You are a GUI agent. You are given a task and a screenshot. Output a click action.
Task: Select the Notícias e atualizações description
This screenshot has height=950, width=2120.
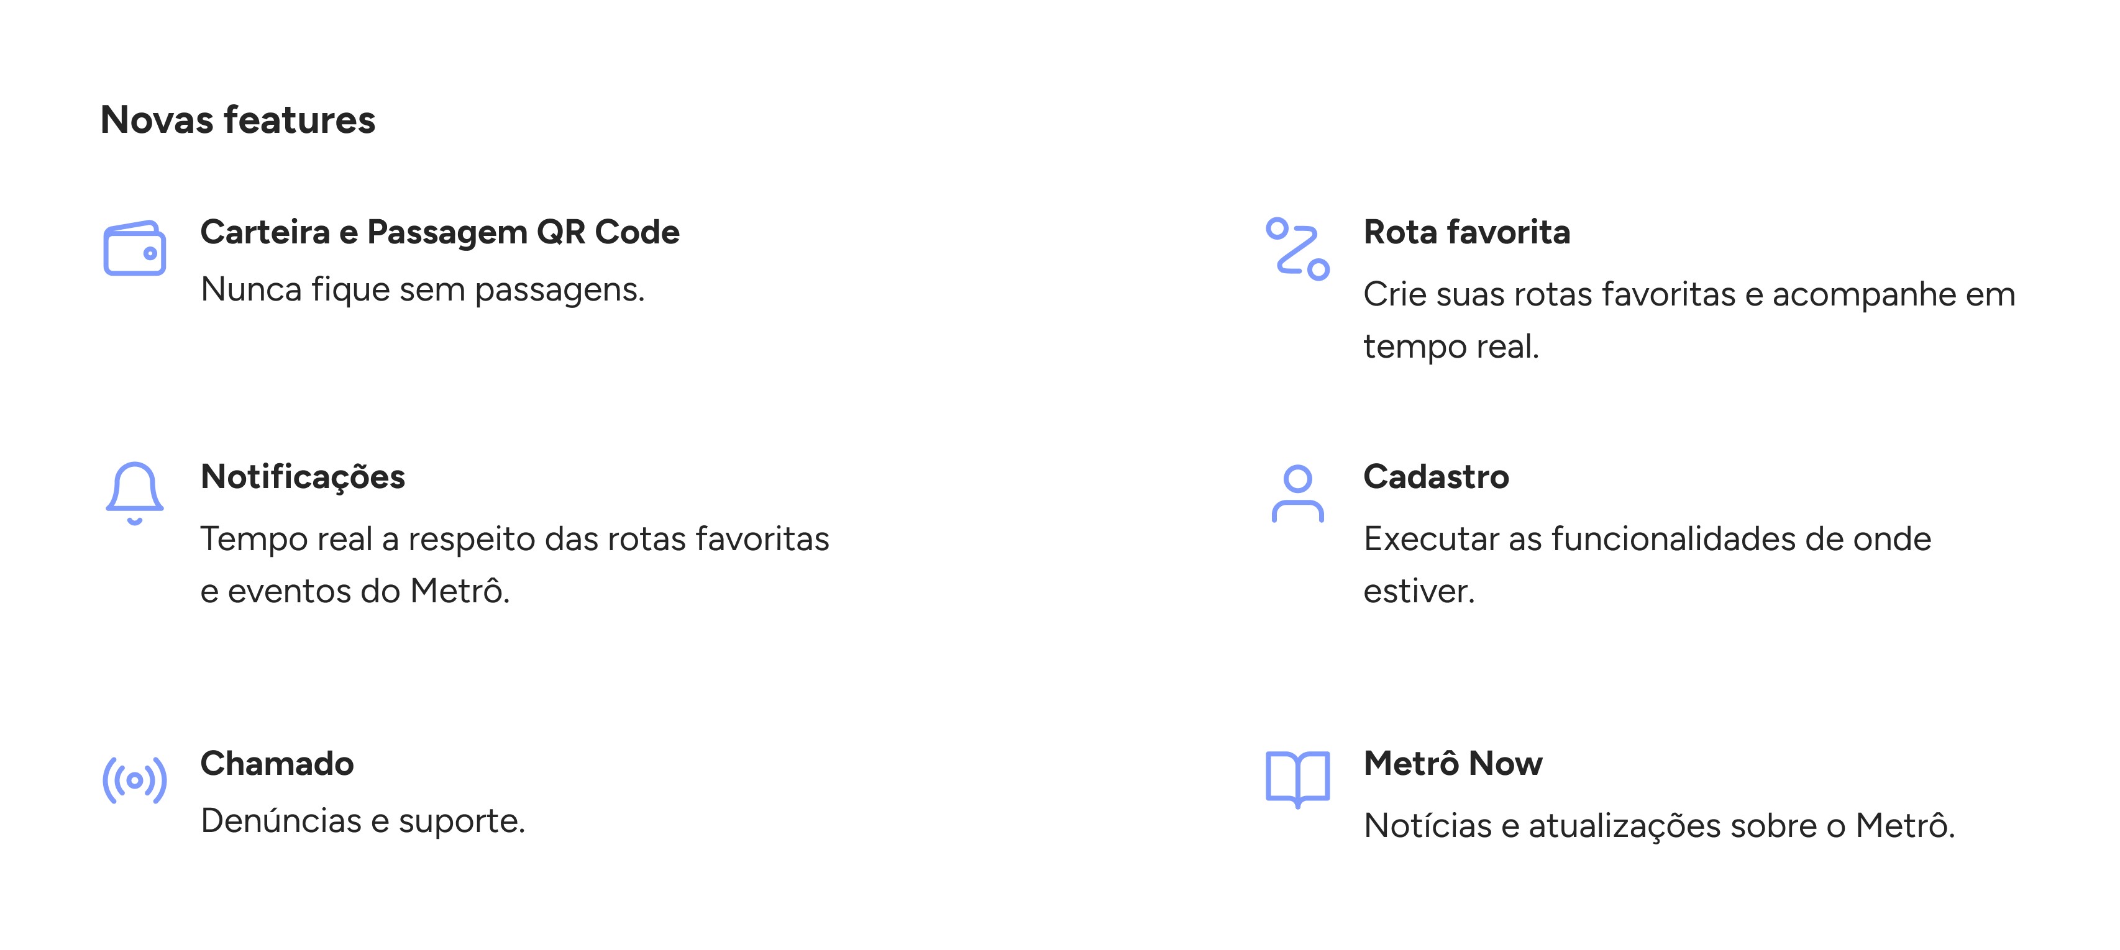pos(1659,826)
